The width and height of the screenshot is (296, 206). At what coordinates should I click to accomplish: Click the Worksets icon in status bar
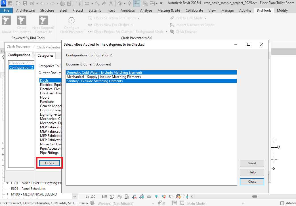coord(92,203)
